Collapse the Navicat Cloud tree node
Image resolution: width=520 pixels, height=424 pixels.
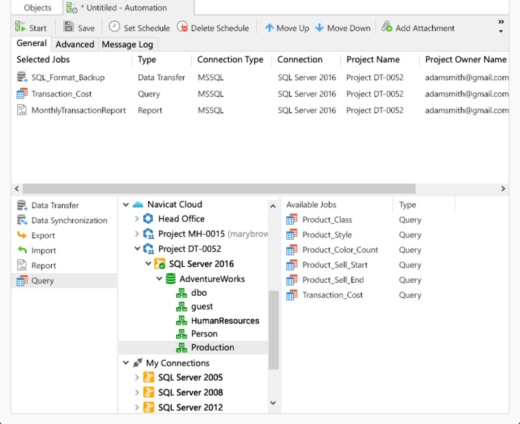pyautogui.click(x=126, y=205)
